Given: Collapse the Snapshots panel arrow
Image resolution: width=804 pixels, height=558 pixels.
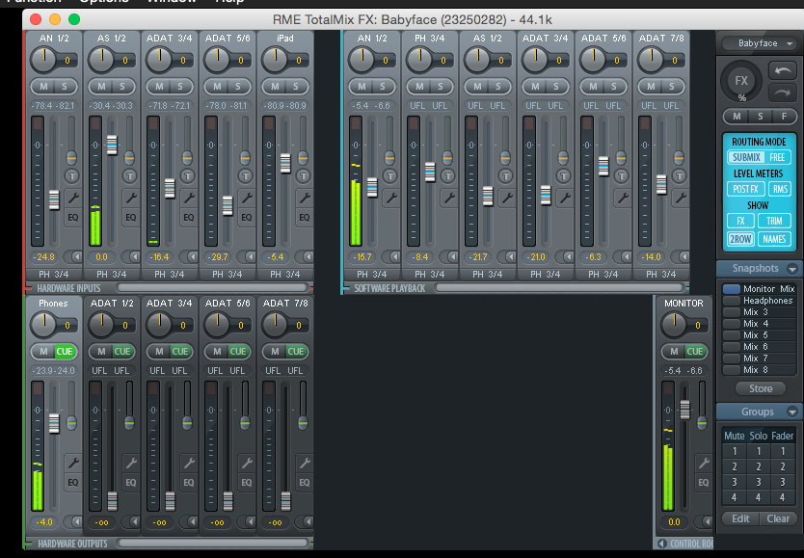Looking at the screenshot, I should (792, 269).
